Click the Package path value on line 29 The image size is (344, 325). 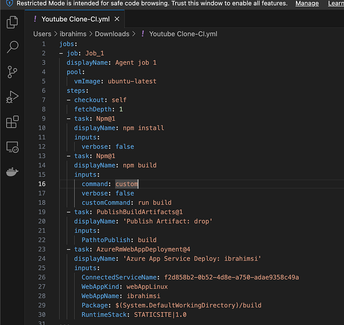tap(188, 305)
